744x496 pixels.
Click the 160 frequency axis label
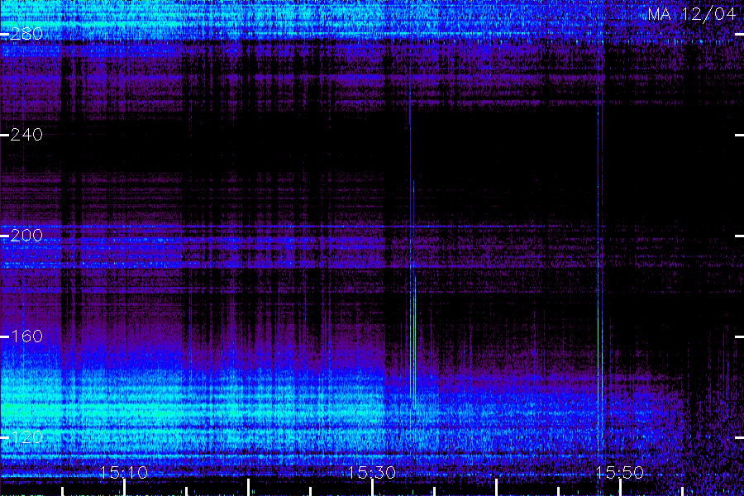coord(26,336)
